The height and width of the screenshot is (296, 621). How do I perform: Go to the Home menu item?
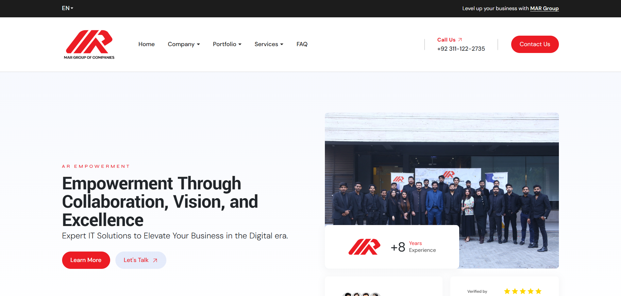tap(146, 44)
